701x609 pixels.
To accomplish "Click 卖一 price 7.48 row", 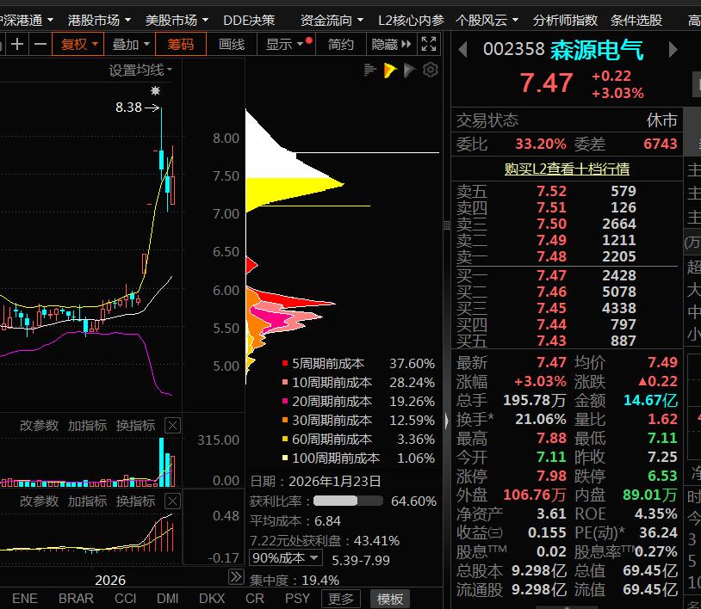I will [567, 256].
